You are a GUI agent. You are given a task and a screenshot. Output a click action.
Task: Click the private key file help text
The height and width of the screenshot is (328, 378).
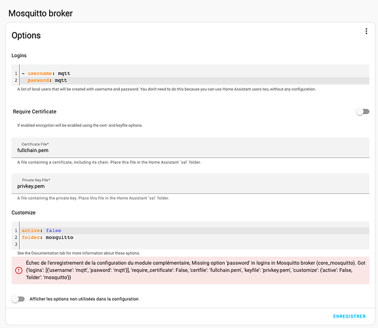click(93, 198)
